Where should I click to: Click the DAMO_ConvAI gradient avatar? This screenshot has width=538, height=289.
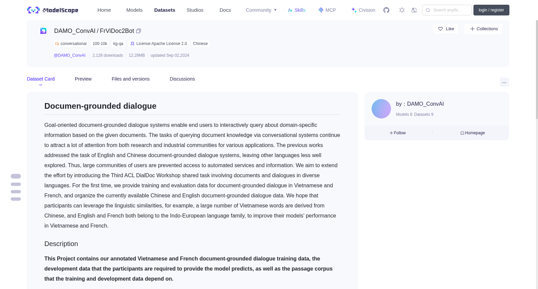pos(381,109)
